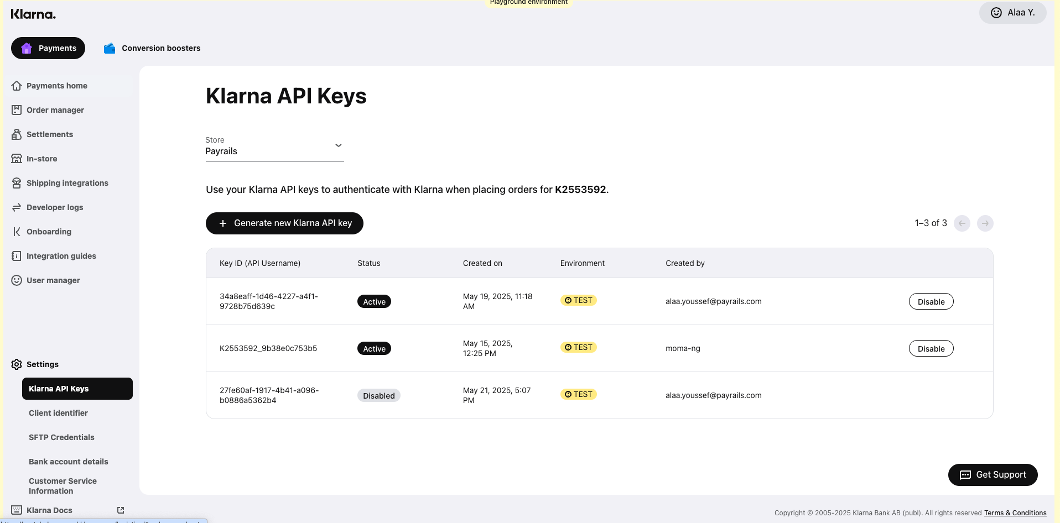Open Integration guides
This screenshot has height=523, width=1060.
point(61,256)
